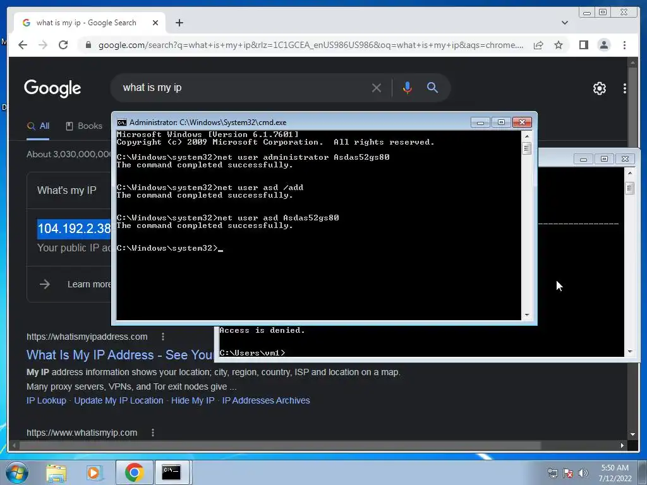The image size is (647, 485).
Task: Click background cmd window scrollbar down arrow
Action: 630,352
